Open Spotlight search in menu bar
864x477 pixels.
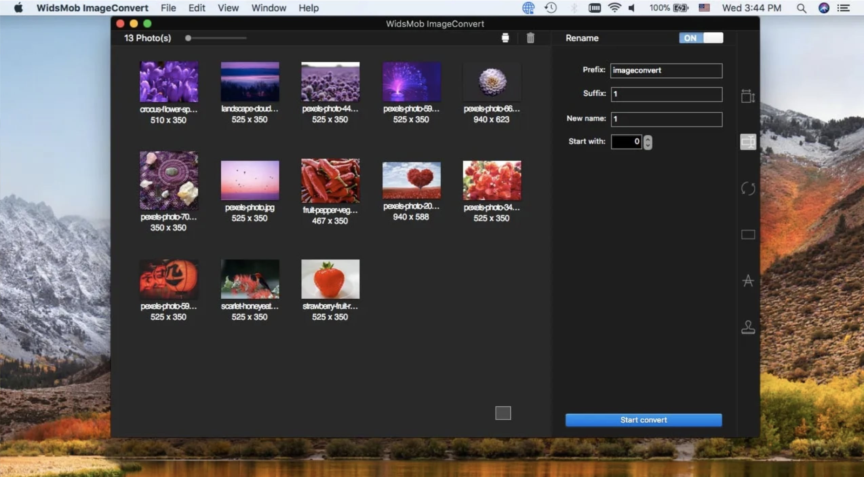tap(801, 8)
